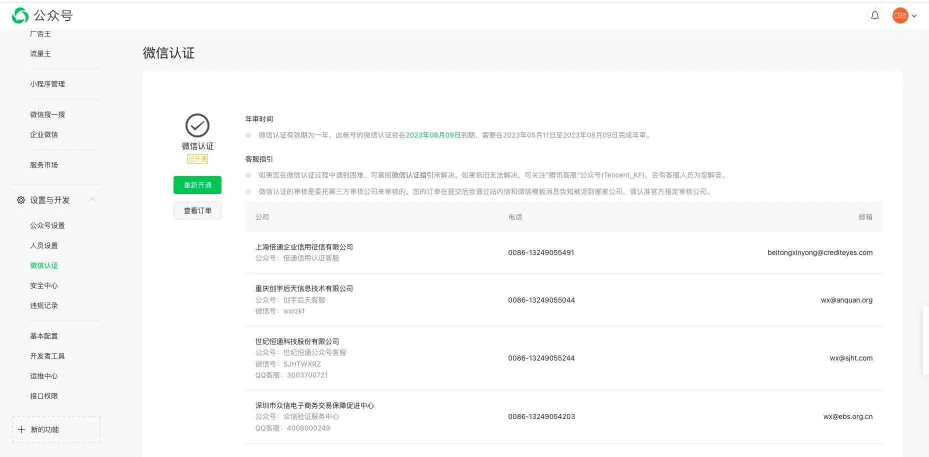This screenshot has height=457, width=929.
Task: Open the 微信认证指引 link
Action: (412, 175)
